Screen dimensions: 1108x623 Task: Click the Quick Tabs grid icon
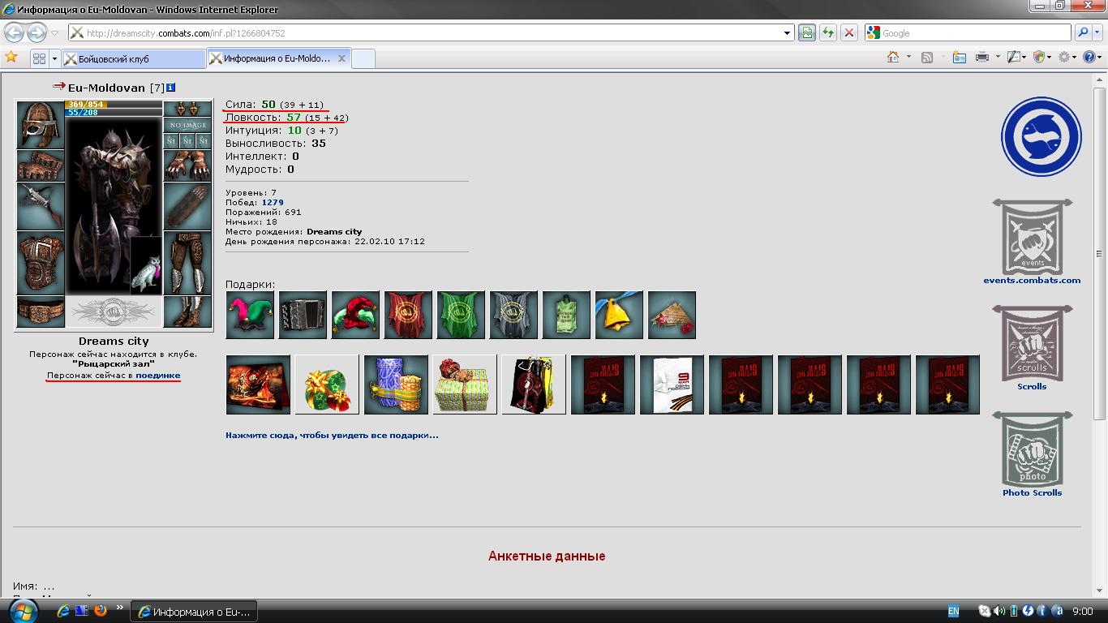click(39, 58)
